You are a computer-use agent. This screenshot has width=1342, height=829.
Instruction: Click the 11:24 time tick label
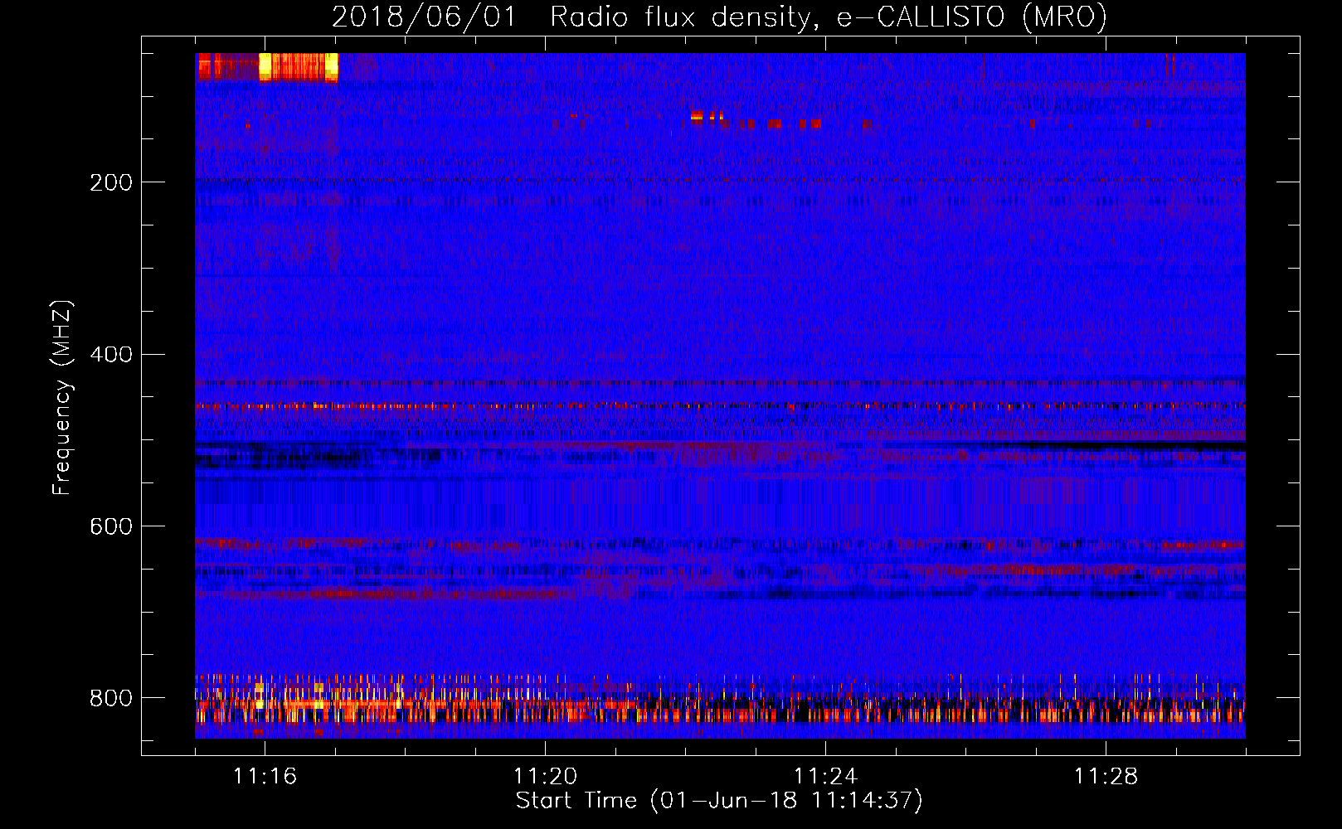(x=825, y=777)
